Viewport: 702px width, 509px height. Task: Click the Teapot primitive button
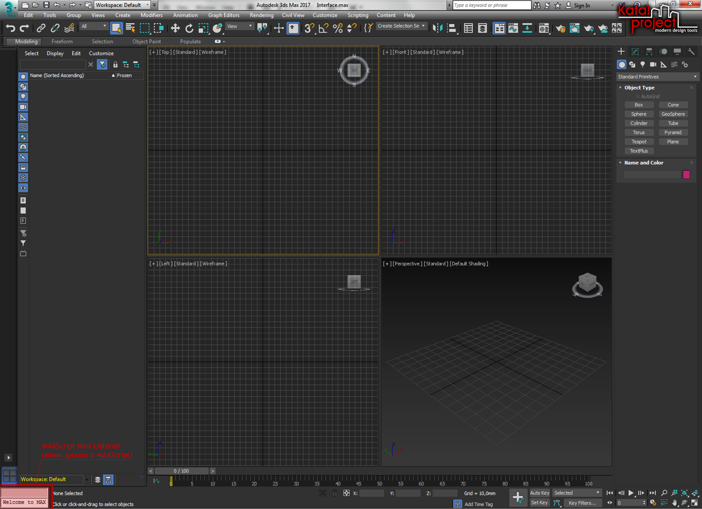tap(639, 142)
